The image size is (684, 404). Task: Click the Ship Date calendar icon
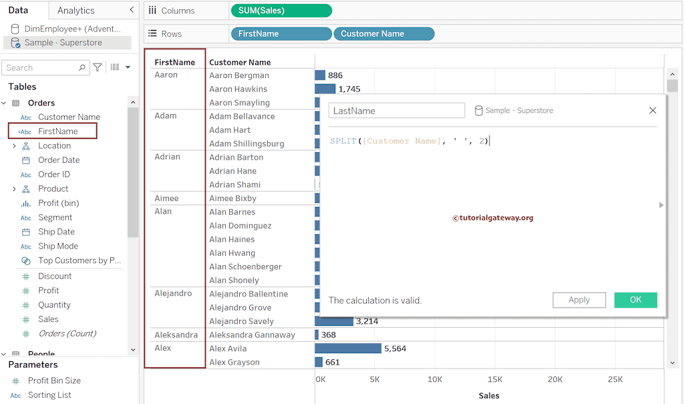(26, 232)
